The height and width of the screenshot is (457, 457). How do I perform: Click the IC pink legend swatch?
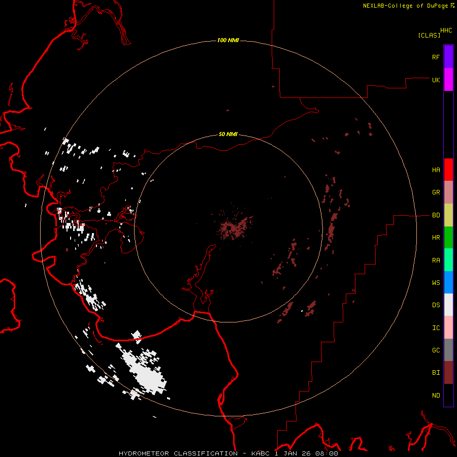[x=448, y=328]
